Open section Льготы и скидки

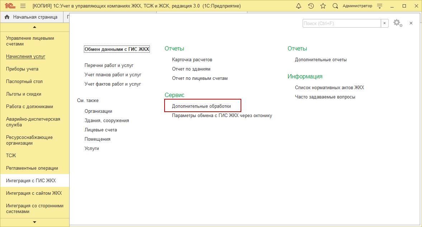[24, 94]
